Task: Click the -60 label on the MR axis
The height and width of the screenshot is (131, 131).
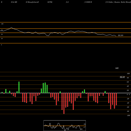Action: coord(128,107)
